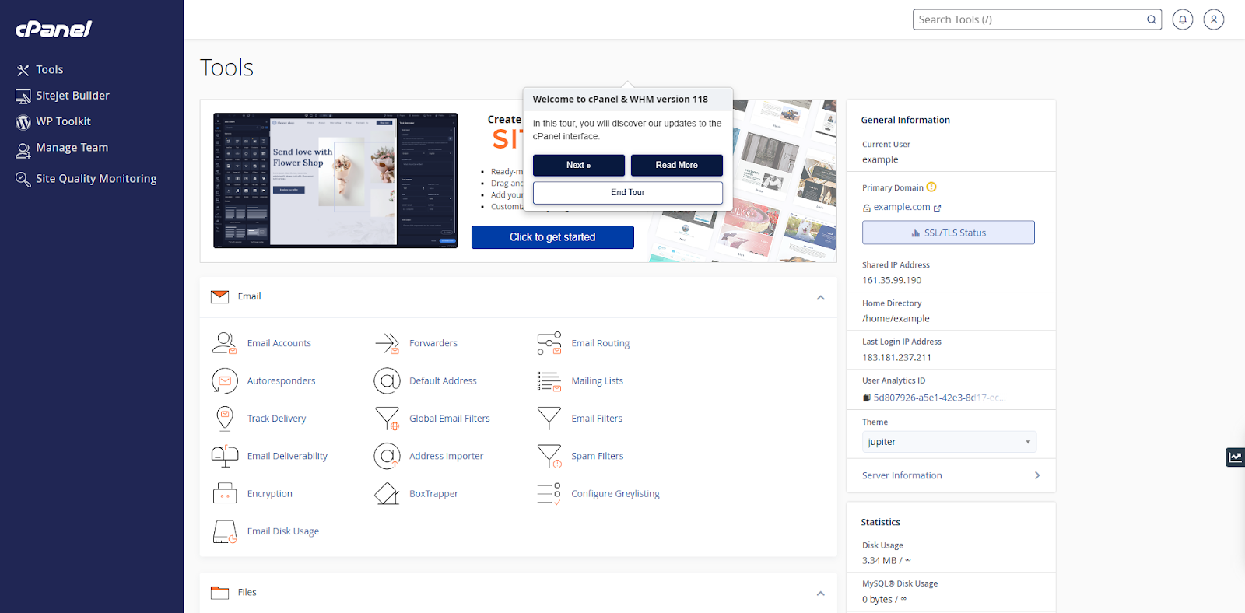The image size is (1245, 613).
Task: Collapse the Email section chevron
Action: tap(820, 297)
